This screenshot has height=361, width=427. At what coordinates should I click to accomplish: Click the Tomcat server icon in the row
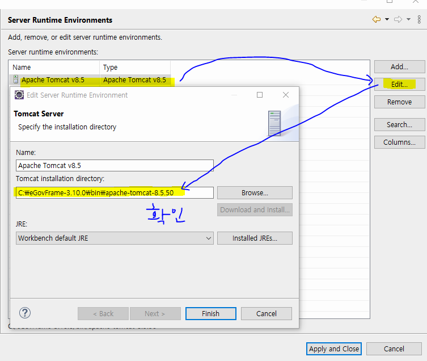(16, 79)
